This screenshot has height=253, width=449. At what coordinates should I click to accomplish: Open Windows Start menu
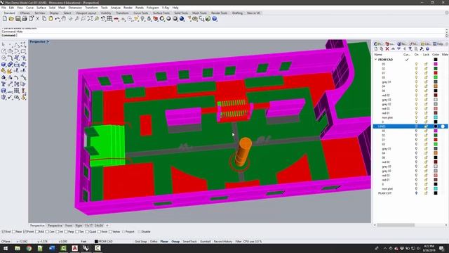6,248
